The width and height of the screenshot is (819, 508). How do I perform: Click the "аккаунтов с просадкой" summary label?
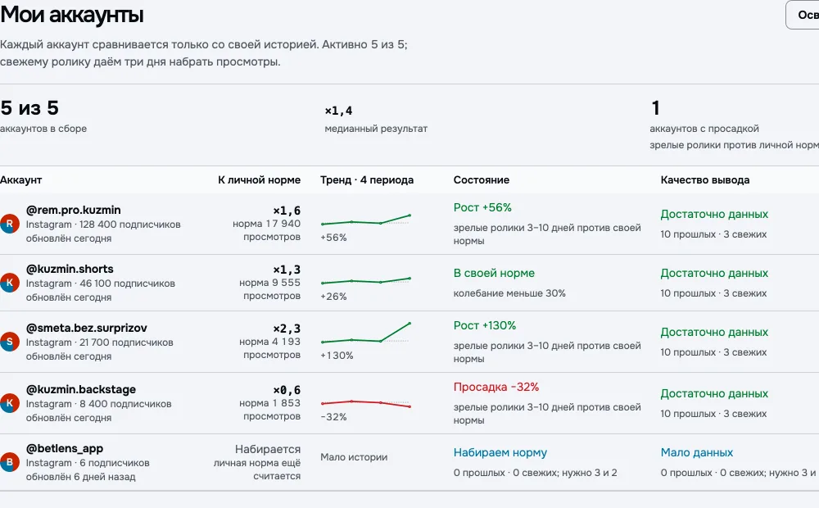(x=704, y=129)
